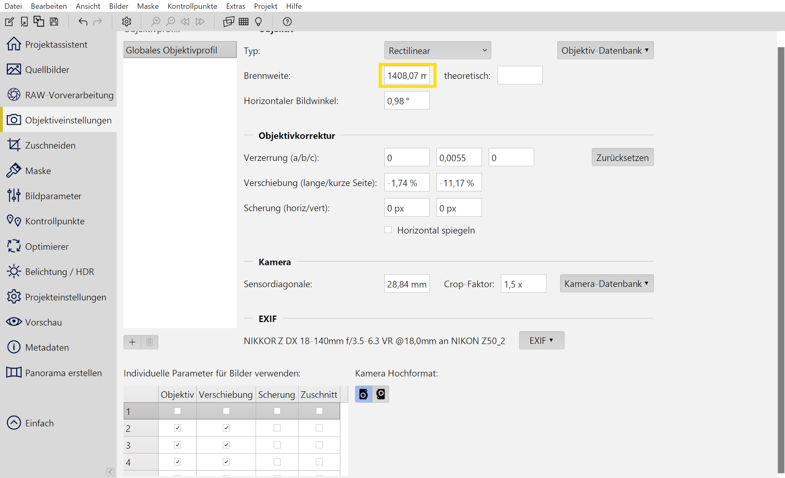Open help via question mark icon
This screenshot has height=478, width=785.
(x=287, y=22)
